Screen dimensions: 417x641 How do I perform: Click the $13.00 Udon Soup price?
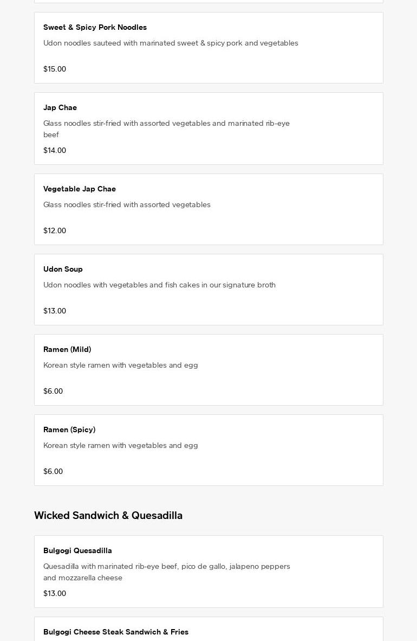coord(55,311)
